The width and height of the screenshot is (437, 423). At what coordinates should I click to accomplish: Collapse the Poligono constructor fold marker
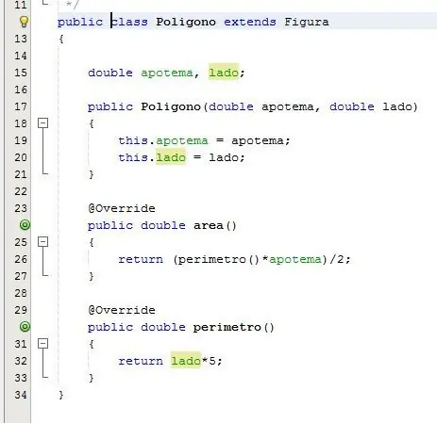42,123
